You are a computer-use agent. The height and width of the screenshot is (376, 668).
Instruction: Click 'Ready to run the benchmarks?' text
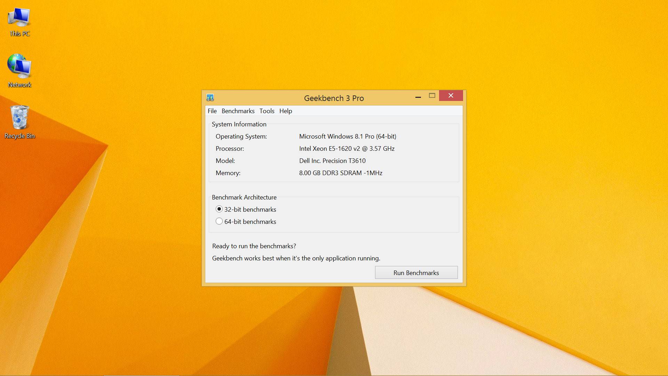254,246
